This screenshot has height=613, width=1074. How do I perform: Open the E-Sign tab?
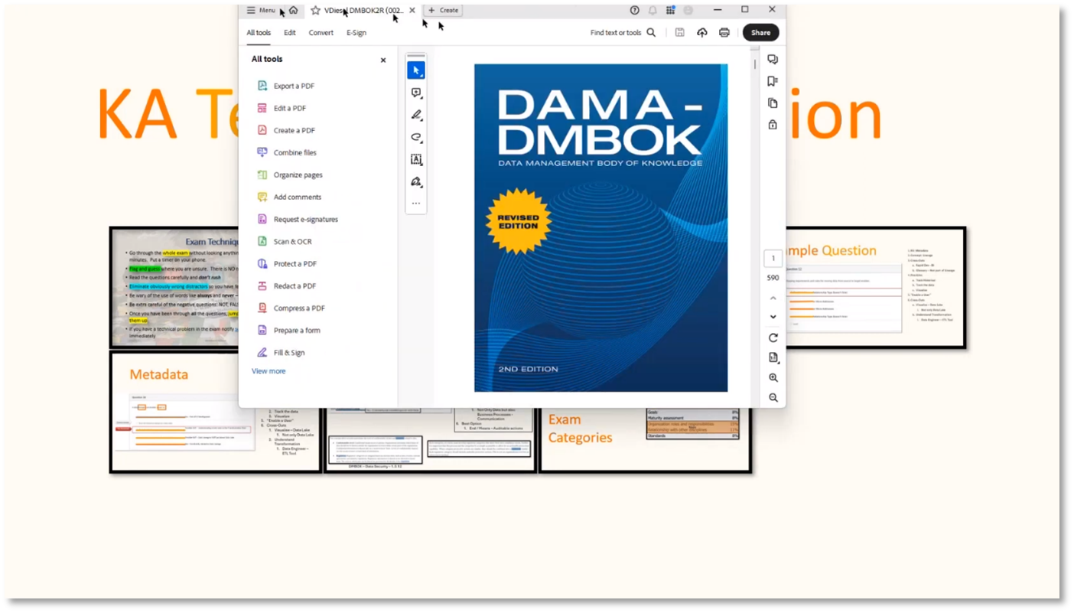[x=356, y=33]
